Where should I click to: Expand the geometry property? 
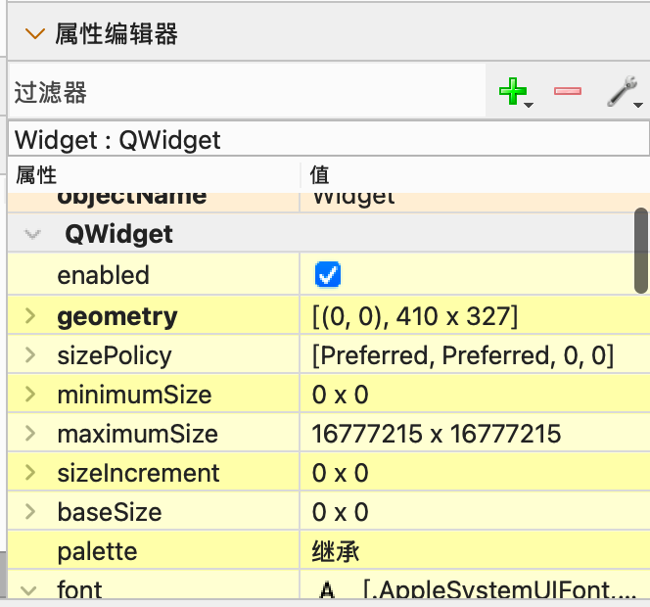pyautogui.click(x=30, y=316)
